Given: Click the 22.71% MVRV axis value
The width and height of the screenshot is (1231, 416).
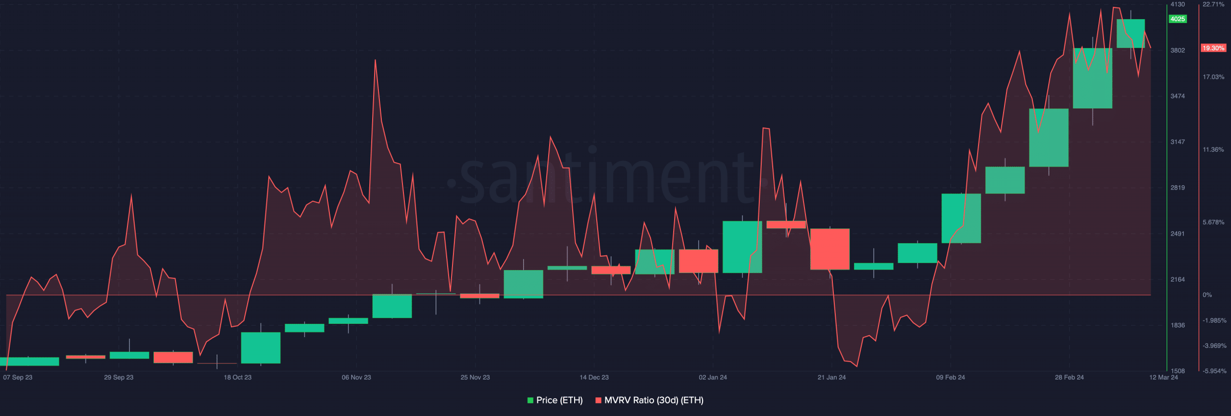Looking at the screenshot, I should coord(1213,4).
